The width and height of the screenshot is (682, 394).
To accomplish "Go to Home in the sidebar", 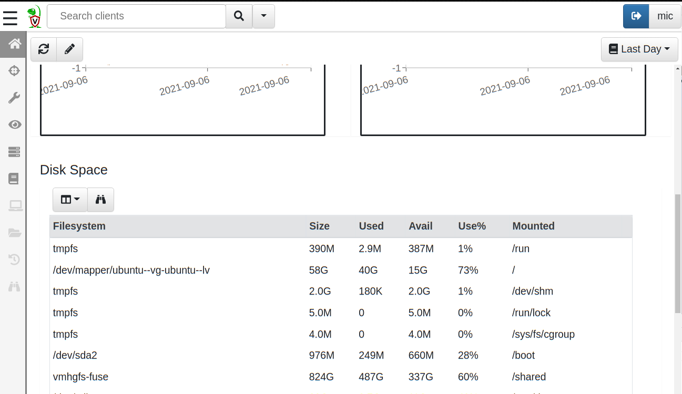I will [14, 44].
